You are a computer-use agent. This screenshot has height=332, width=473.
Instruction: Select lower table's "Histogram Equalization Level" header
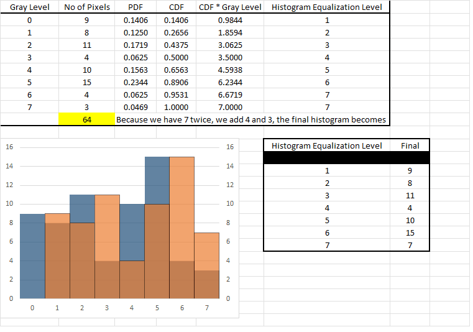tap(327, 145)
